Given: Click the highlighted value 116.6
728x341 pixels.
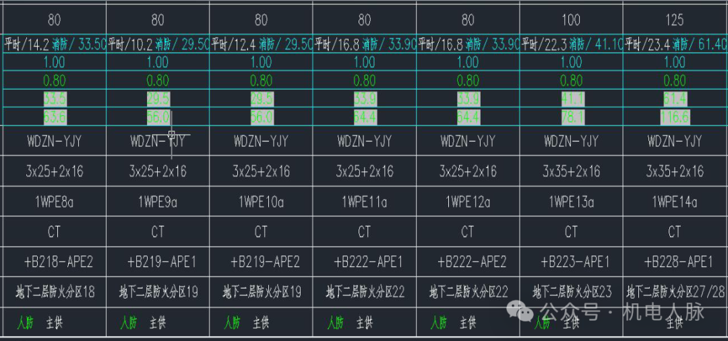Looking at the screenshot, I should (675, 117).
